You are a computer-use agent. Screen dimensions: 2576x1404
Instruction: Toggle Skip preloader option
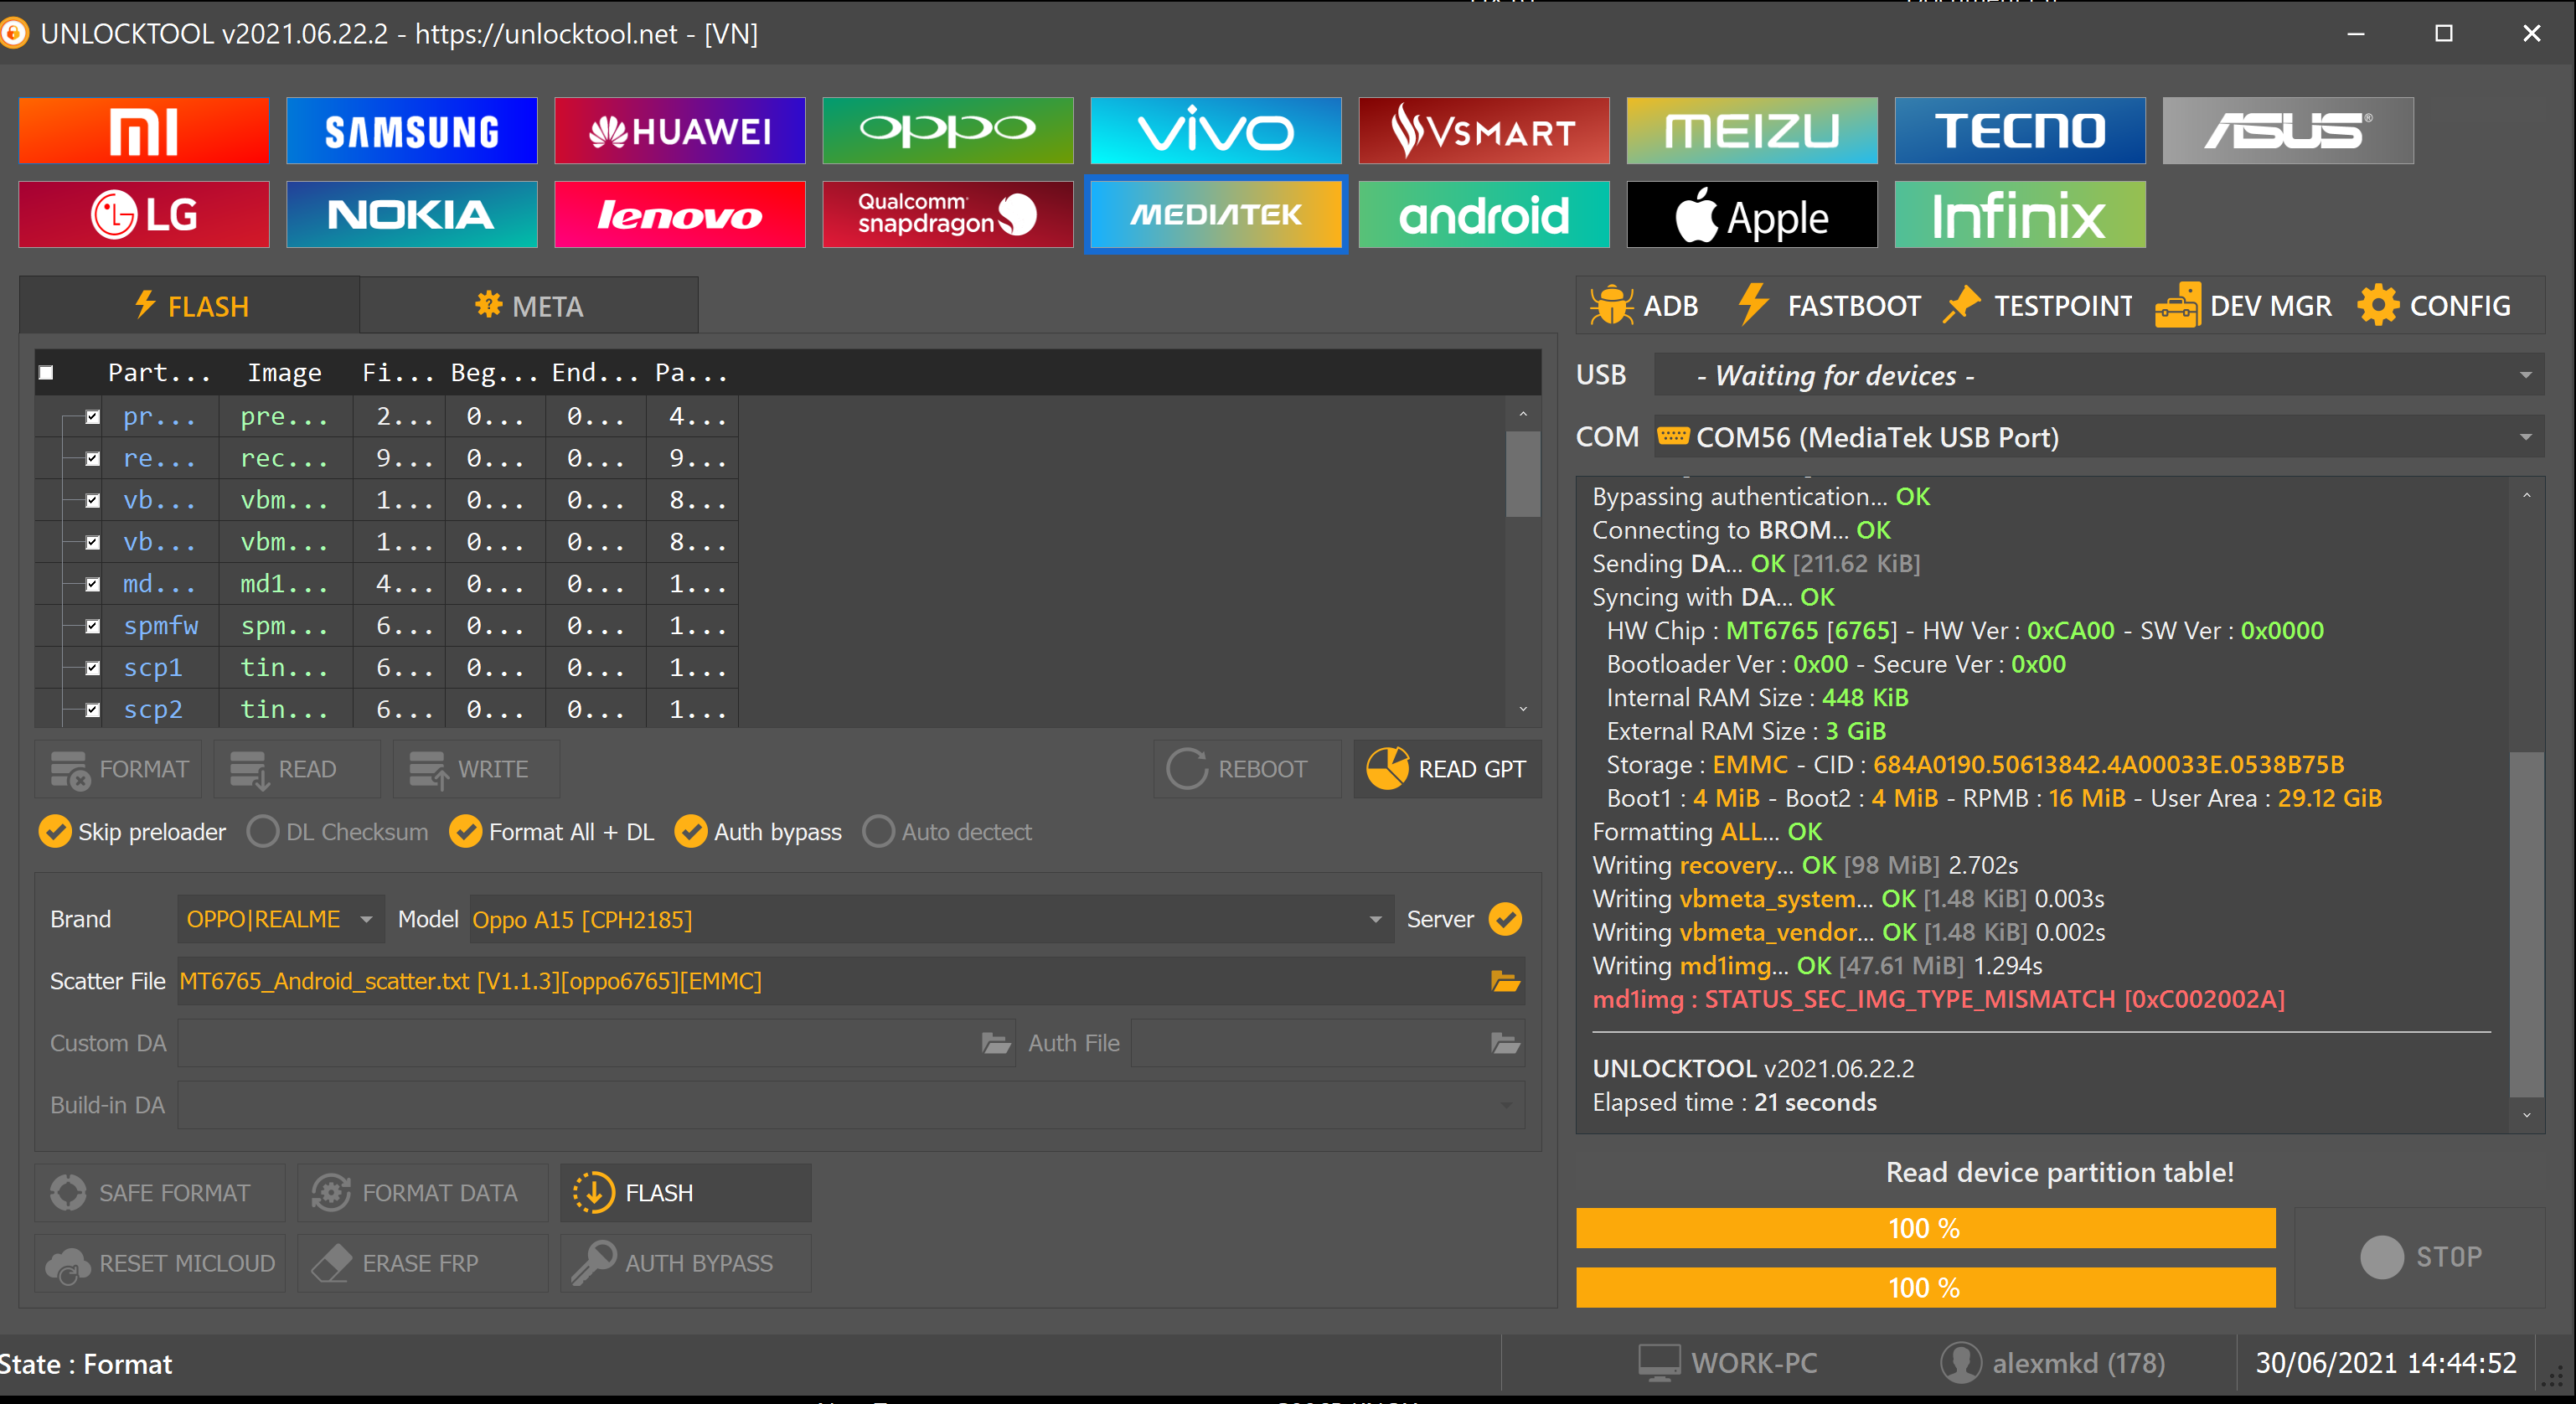pos(132,832)
